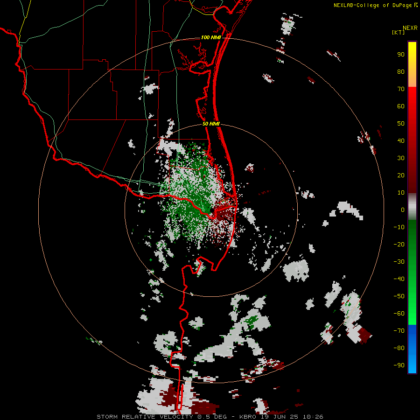Click the yellow top segment of the color bar

(412, 64)
